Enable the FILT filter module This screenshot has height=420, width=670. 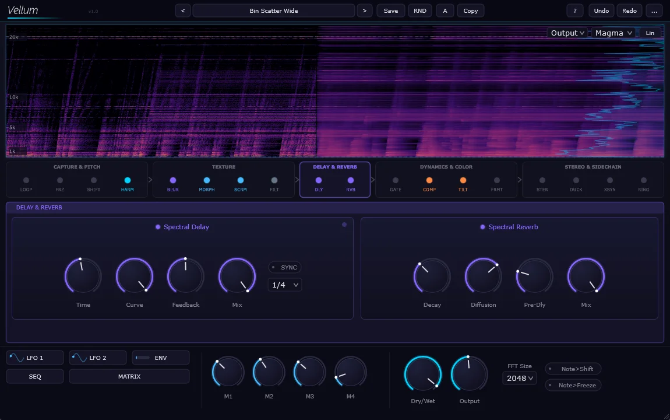click(x=274, y=180)
